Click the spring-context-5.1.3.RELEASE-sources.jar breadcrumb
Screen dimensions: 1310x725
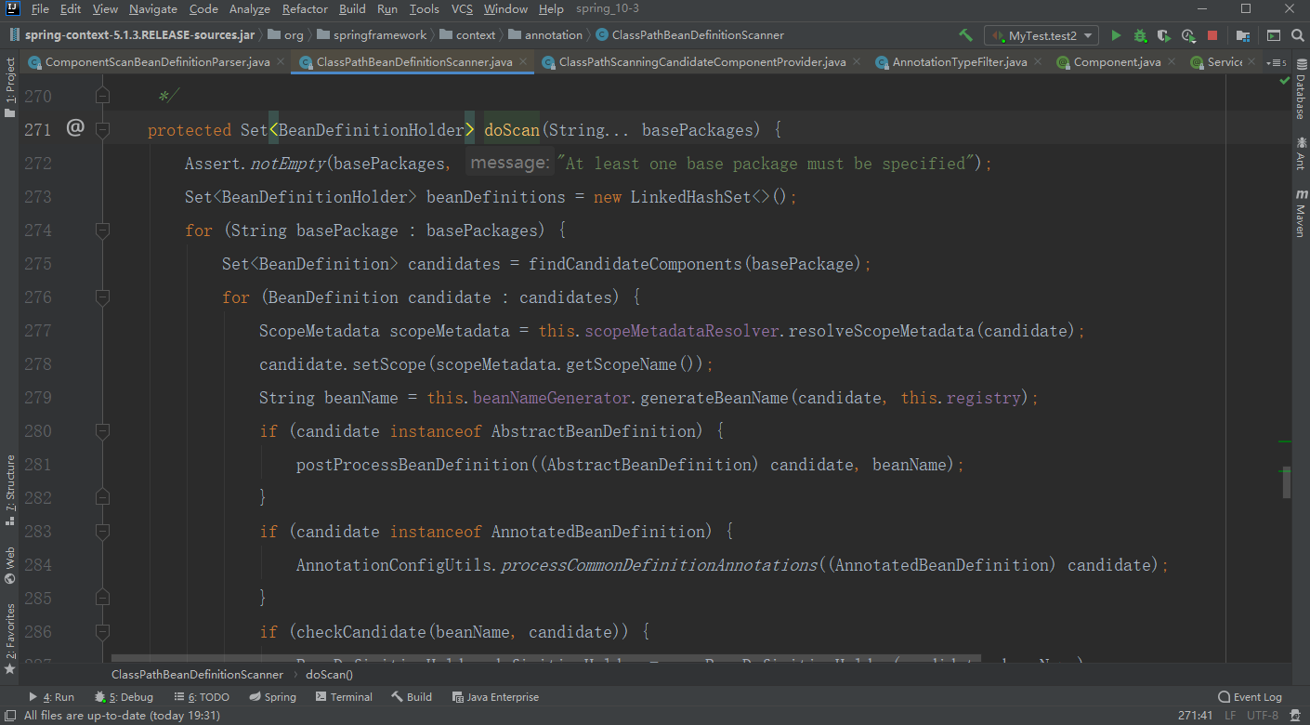pos(131,35)
